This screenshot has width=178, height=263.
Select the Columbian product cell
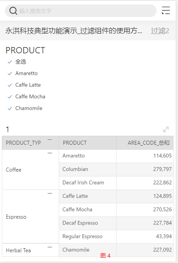click(87, 169)
